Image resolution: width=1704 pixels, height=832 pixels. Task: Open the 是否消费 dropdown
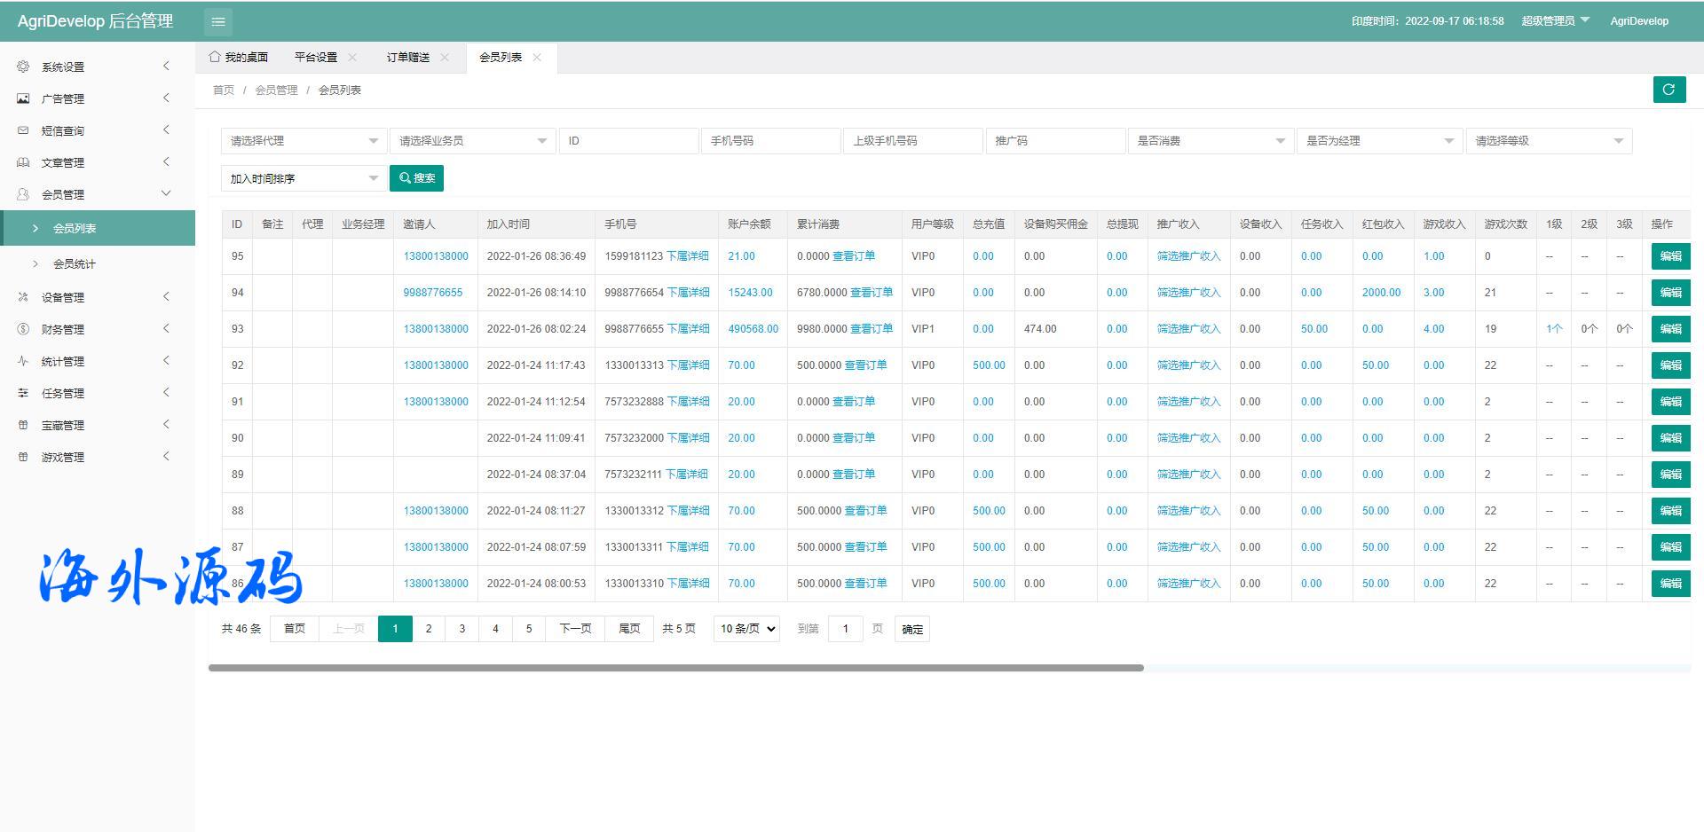[1210, 141]
